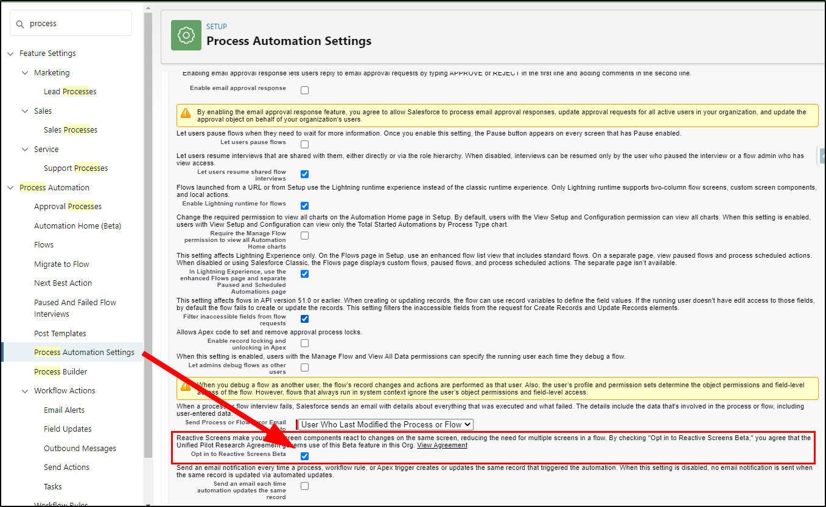Screen dimensions: 826x507
Task: Uncheck 'Enable Lightning runtime for flows'
Action: pyautogui.click(x=304, y=205)
